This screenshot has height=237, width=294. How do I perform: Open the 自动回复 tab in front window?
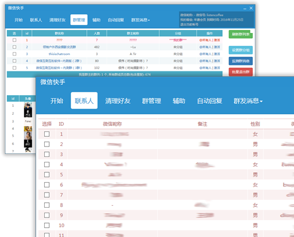[x=209, y=101]
